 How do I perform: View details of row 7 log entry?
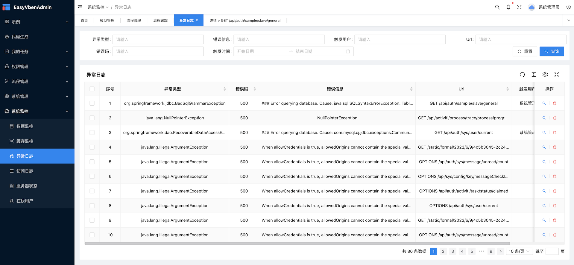tap(544, 191)
